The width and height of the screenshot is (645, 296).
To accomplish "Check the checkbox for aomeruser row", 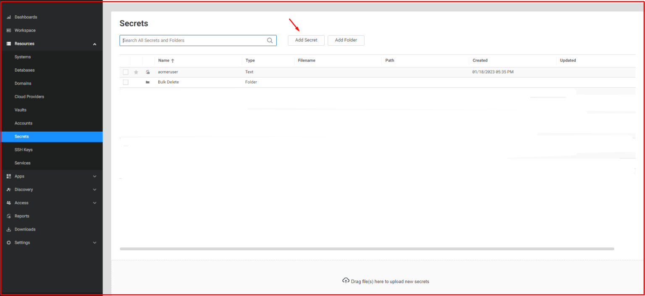I will point(125,72).
